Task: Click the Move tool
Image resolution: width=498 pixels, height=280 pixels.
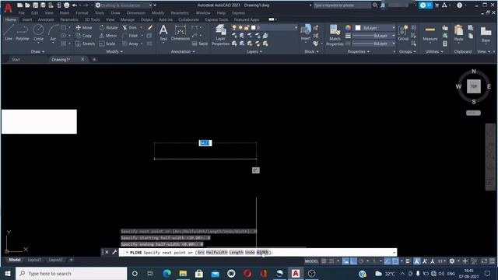Action: 84,28
